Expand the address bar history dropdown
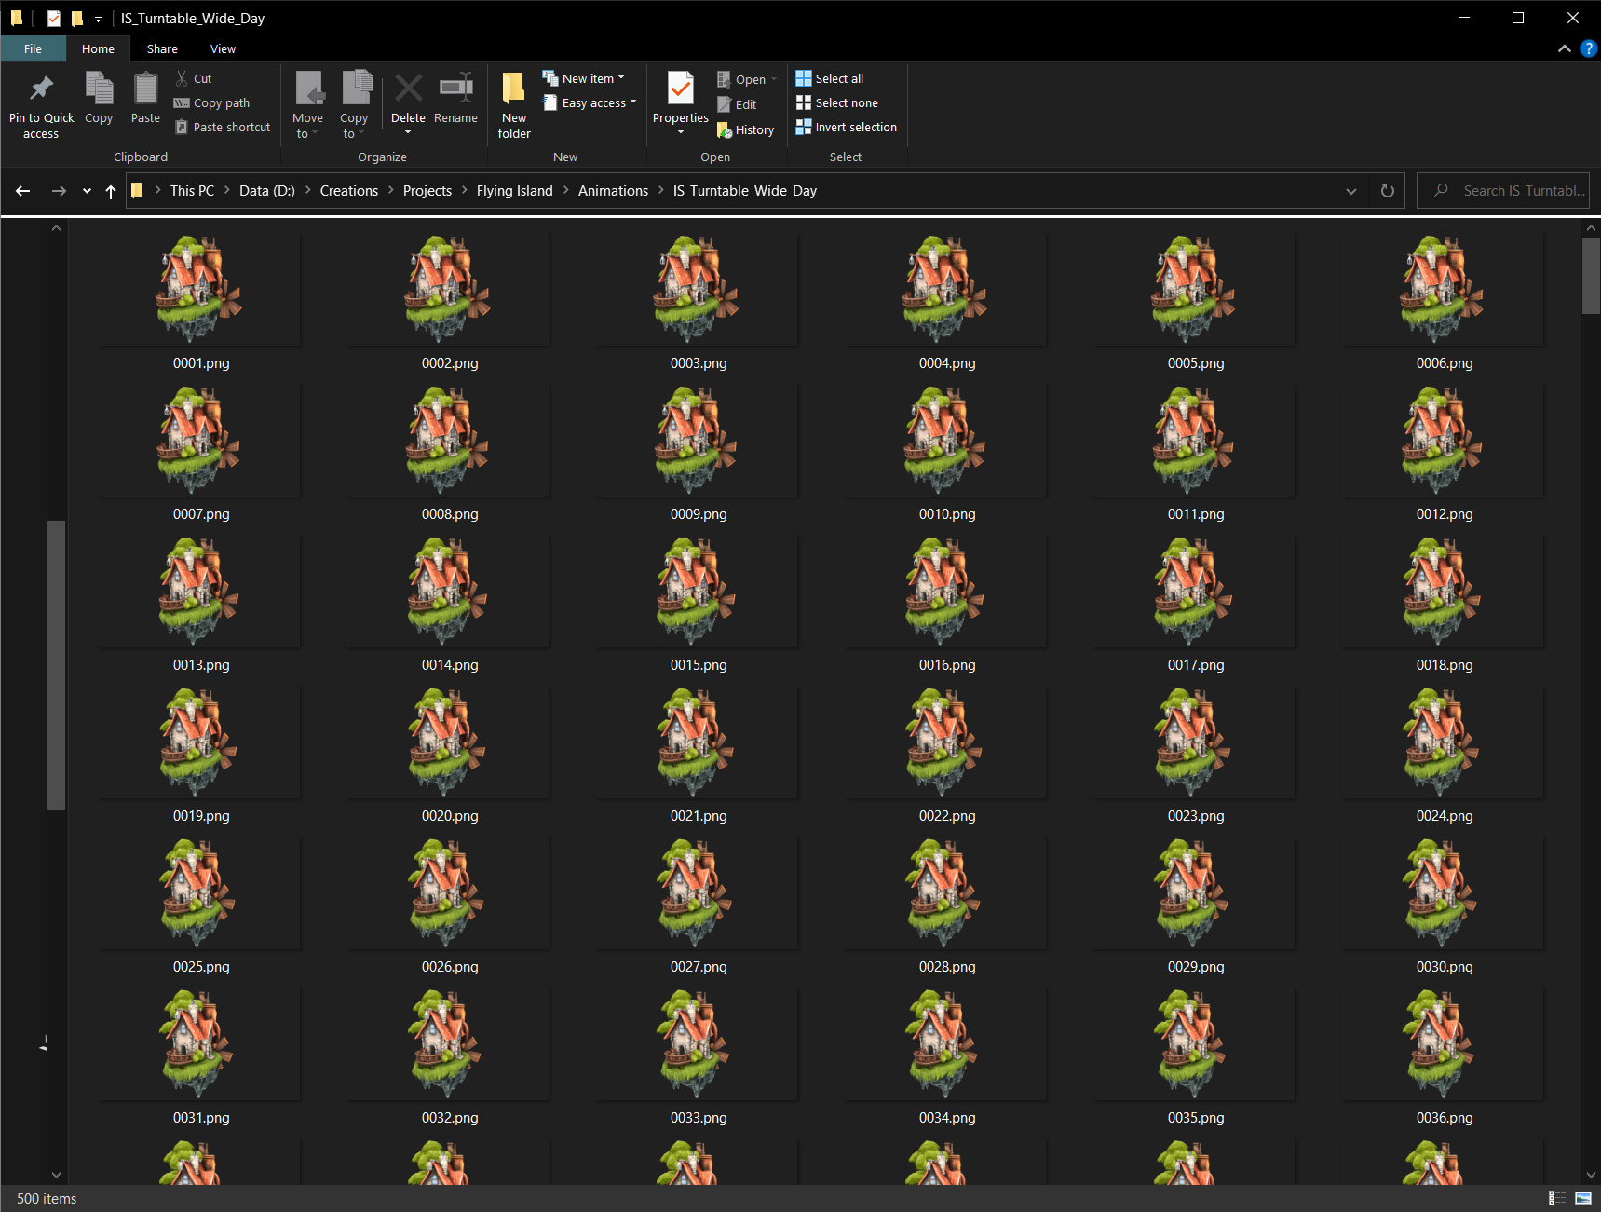The width and height of the screenshot is (1601, 1212). (x=1350, y=191)
